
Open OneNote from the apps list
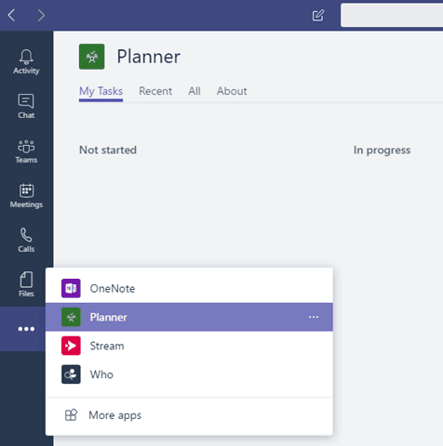point(189,288)
